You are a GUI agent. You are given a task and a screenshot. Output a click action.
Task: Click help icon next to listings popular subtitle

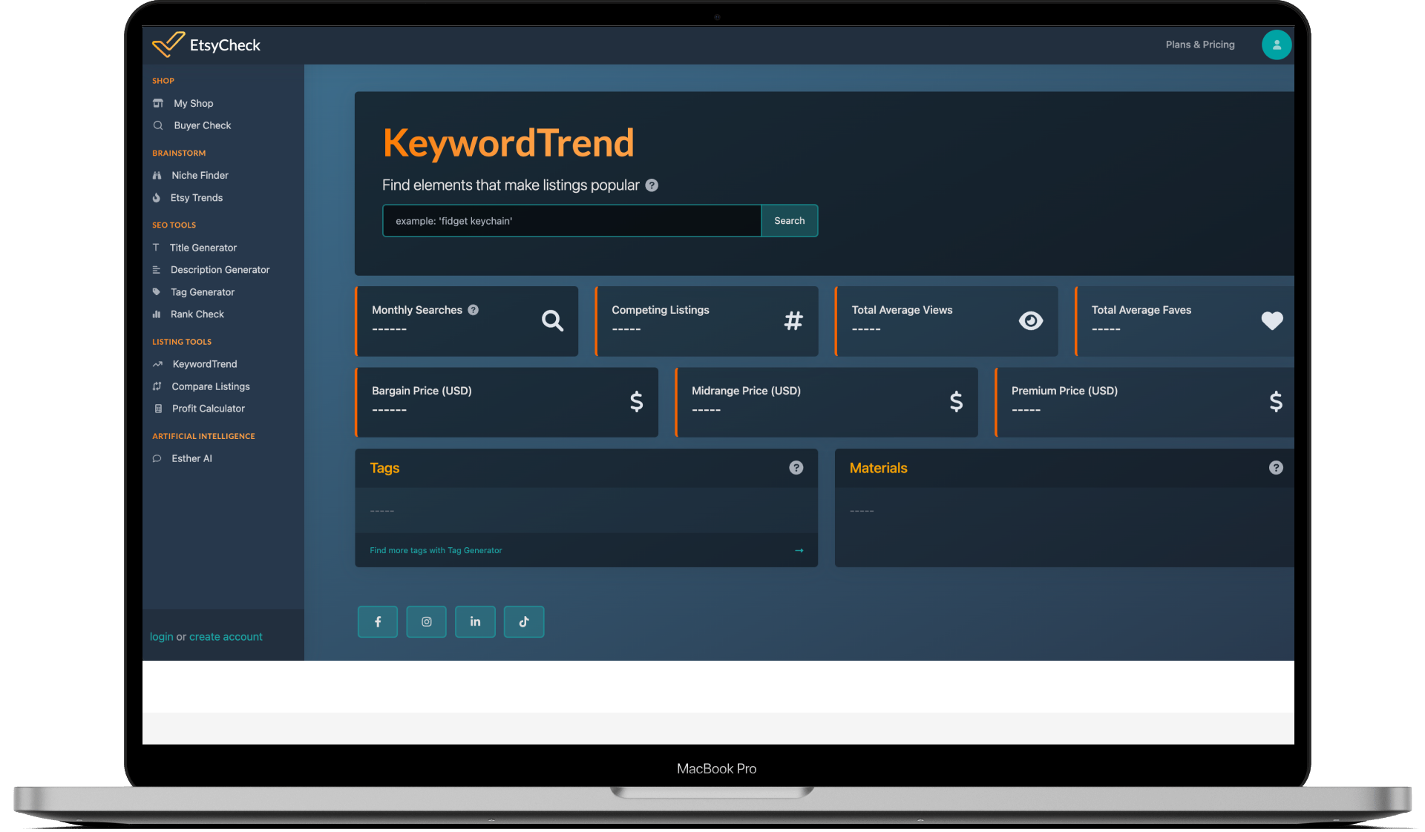pyautogui.click(x=652, y=185)
